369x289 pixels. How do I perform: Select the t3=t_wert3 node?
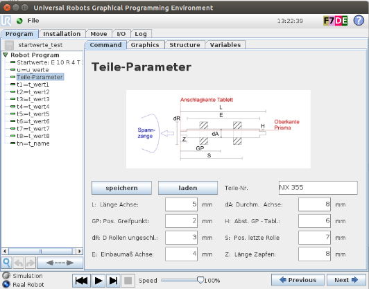(30, 99)
